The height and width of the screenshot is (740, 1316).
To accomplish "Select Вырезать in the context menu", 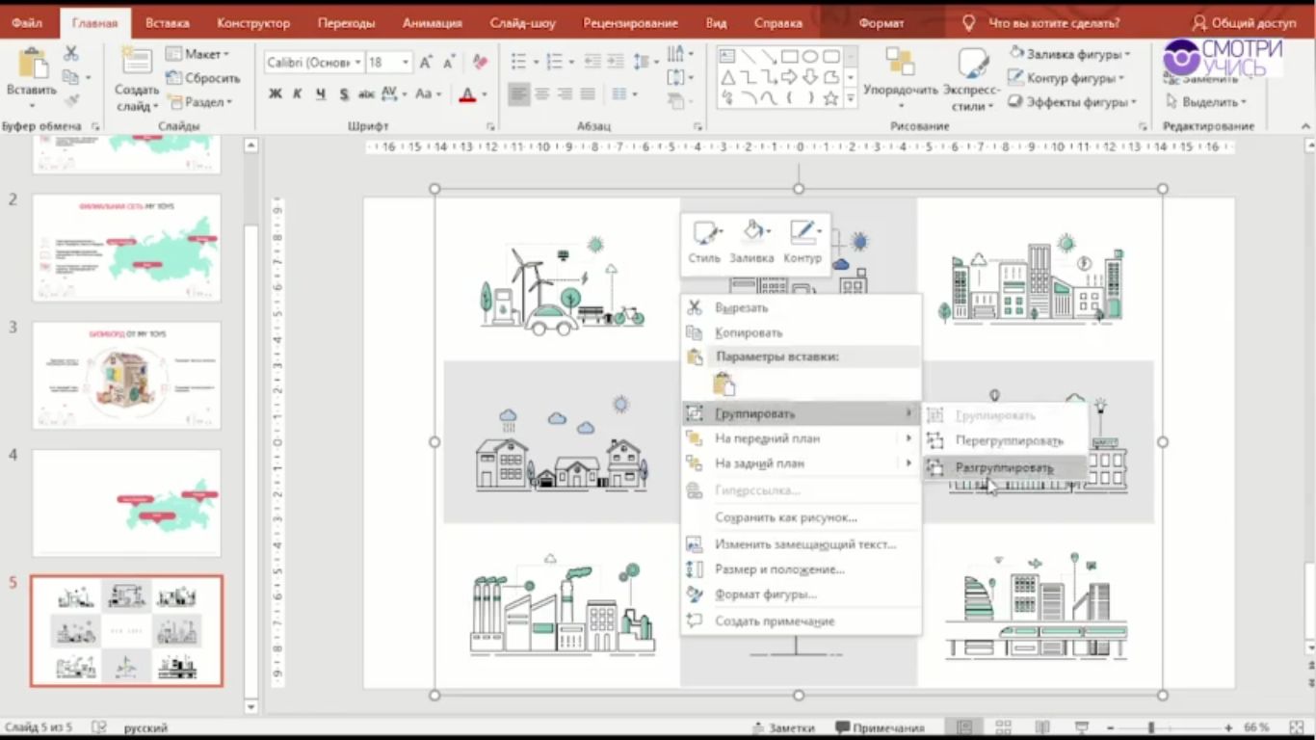I will 801,307.
